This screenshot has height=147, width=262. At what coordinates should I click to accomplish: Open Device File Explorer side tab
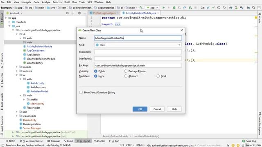[260, 123]
